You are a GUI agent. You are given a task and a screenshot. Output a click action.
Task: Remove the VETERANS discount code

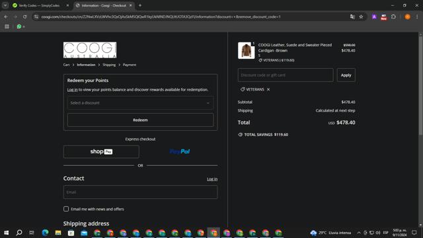[268, 89]
